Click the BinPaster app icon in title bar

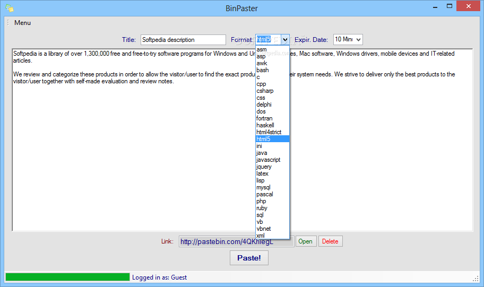tap(9, 8)
